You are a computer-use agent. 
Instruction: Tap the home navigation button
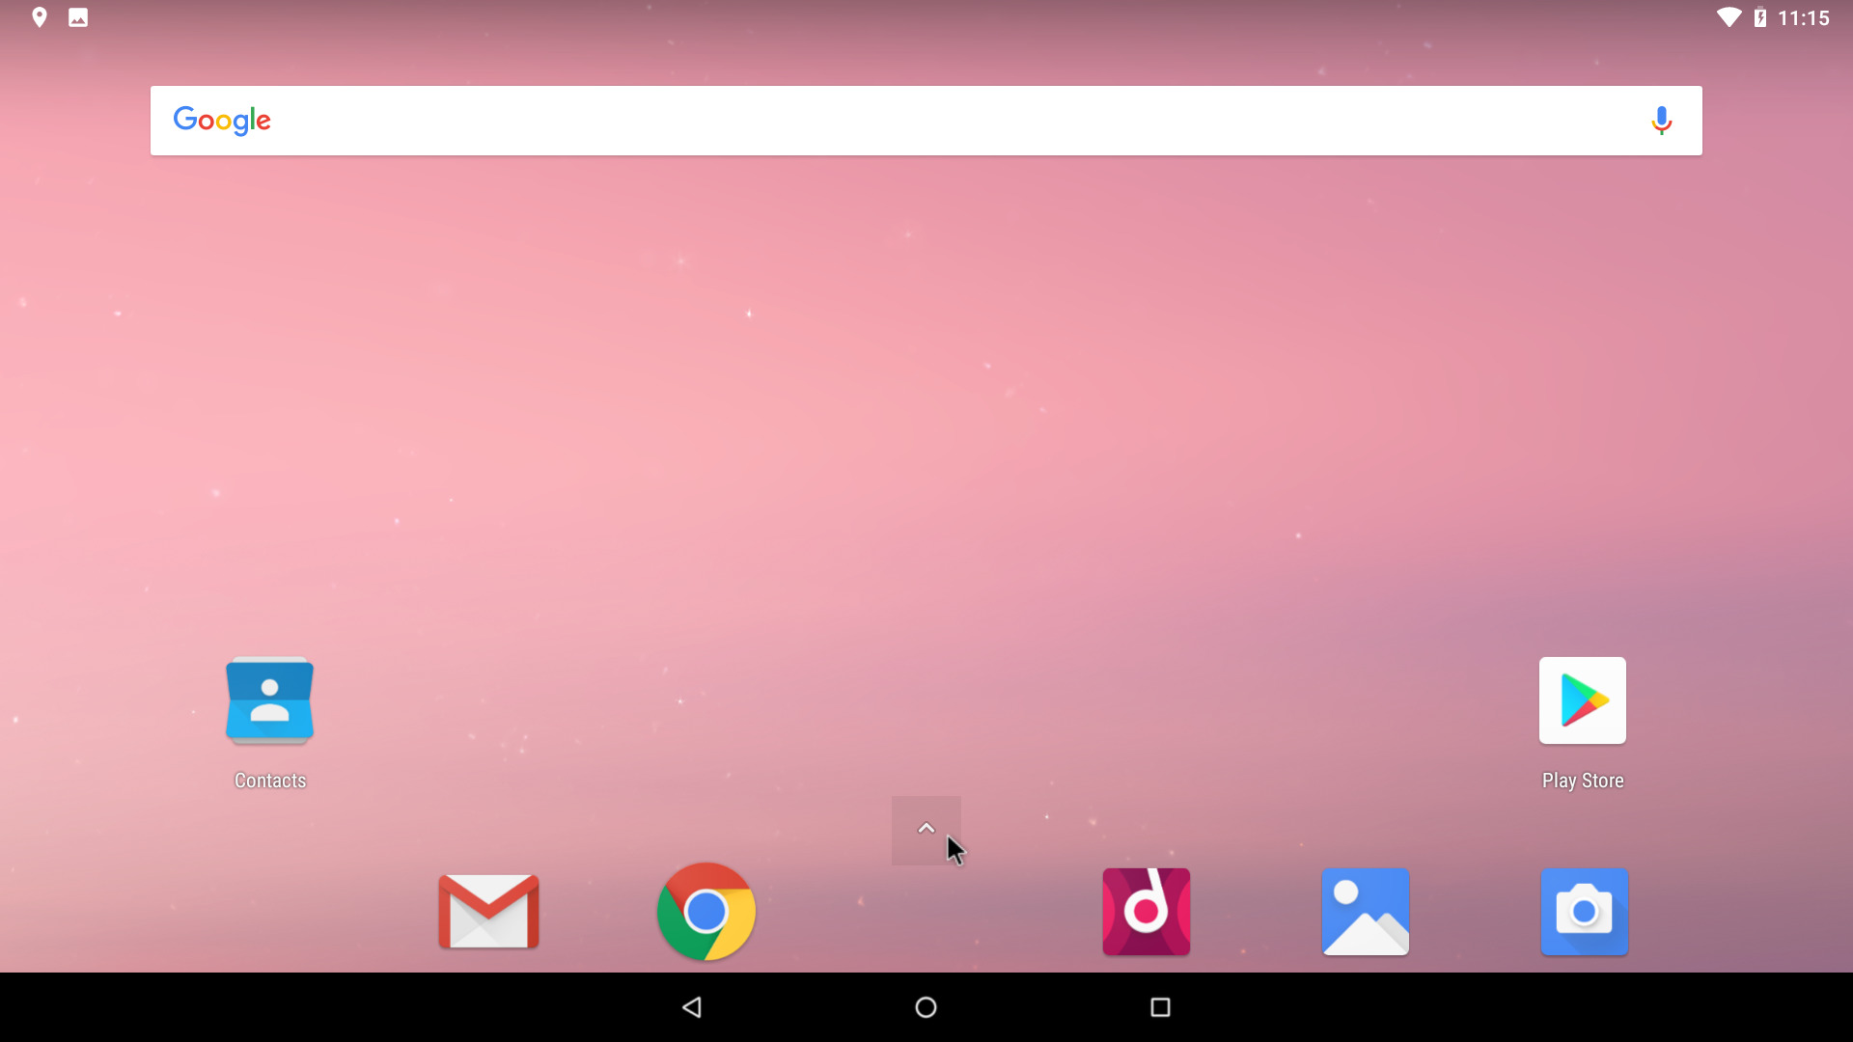(x=926, y=1006)
